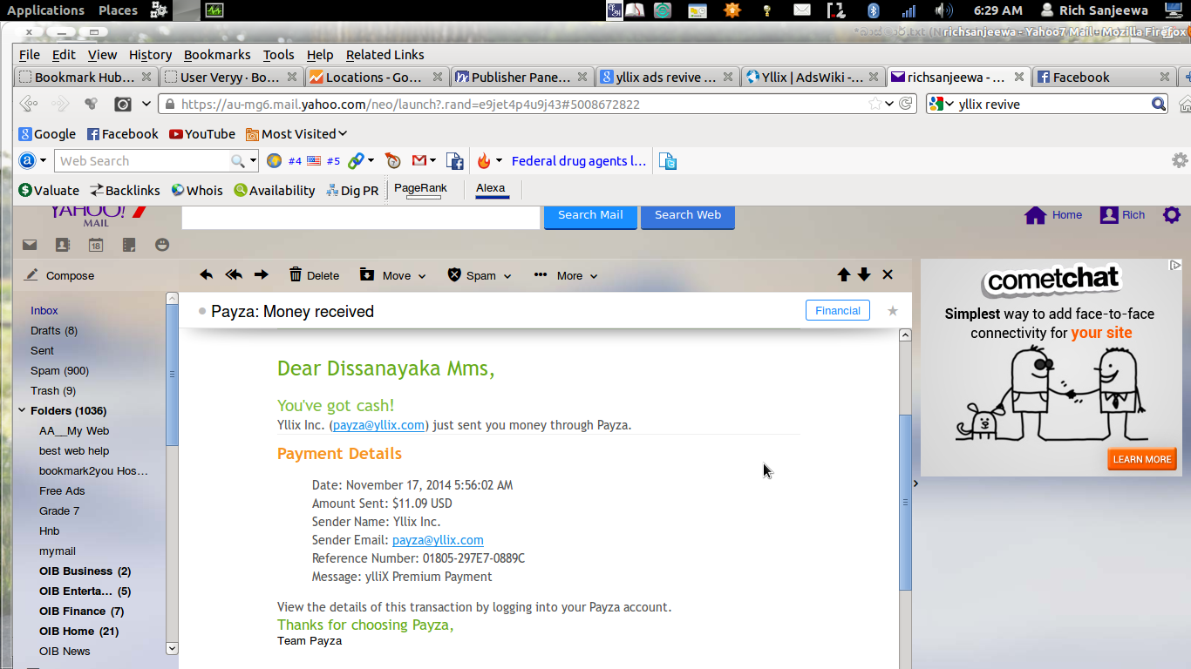Open the OIB Finance (7) folder
The image size is (1191, 669).
[x=81, y=612]
